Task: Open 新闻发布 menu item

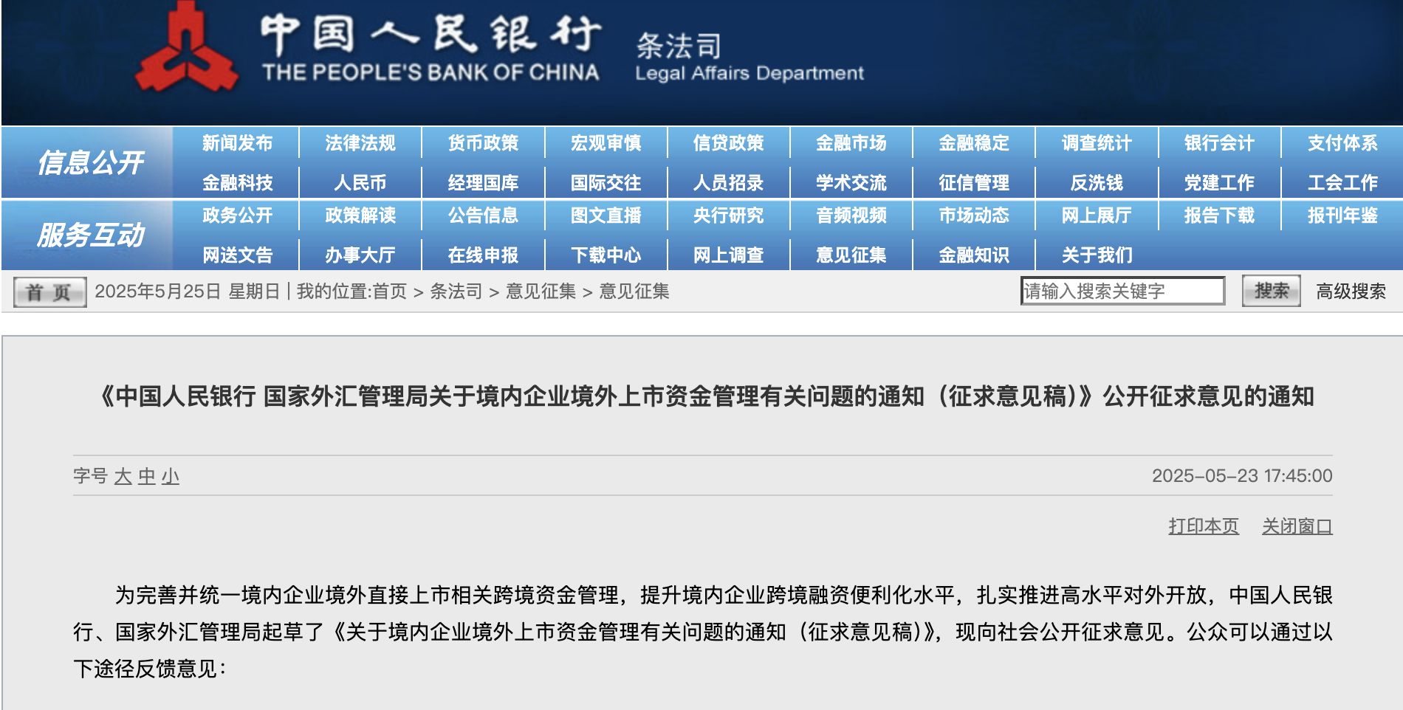Action: (237, 143)
